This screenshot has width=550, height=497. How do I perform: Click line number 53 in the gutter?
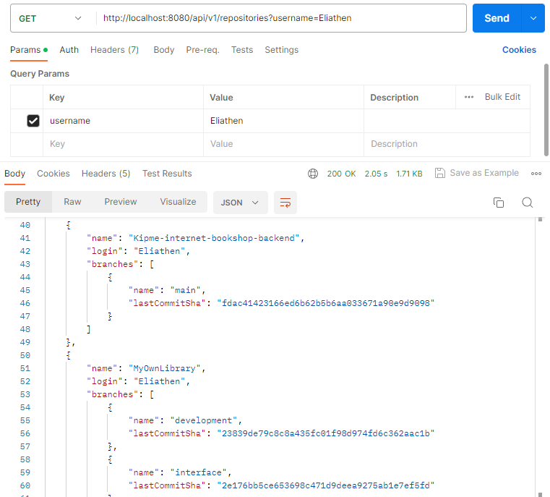(x=25, y=394)
